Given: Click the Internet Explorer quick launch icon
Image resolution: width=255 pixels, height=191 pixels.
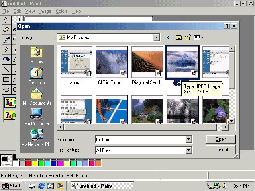Looking at the screenshot, I should click(x=41, y=186).
